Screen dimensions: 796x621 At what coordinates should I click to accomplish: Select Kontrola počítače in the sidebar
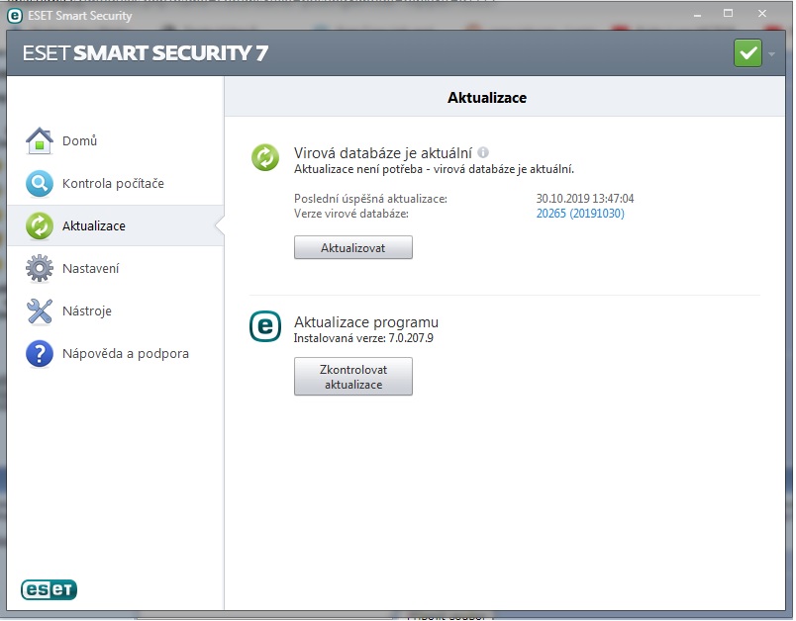pos(113,184)
